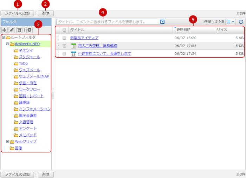The image size is (246, 178).
Task: Click the top ファイルの追加 button
Action: [17, 13]
